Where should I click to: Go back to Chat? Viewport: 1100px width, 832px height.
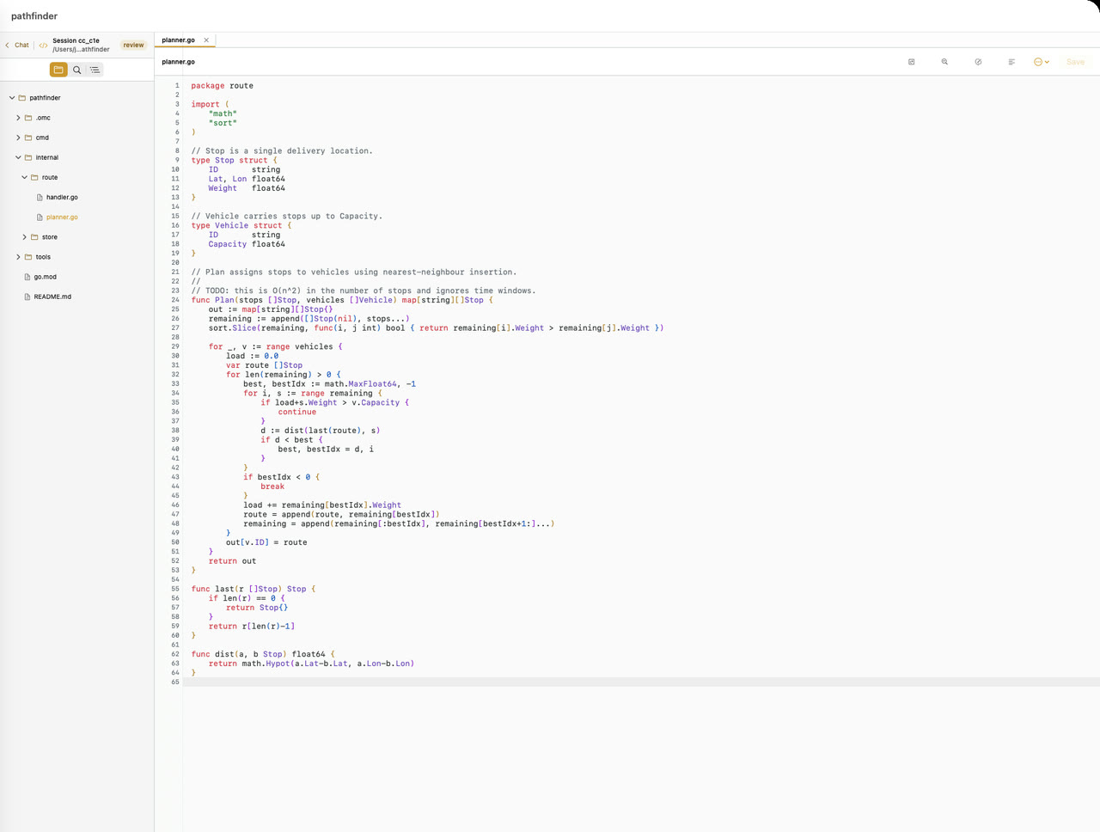coord(17,45)
